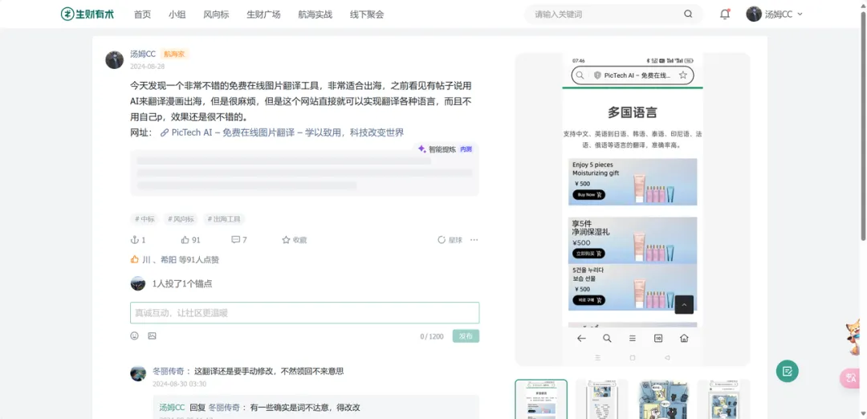Click the 智能提炼 button
This screenshot has height=419, width=867.
[x=445, y=149]
